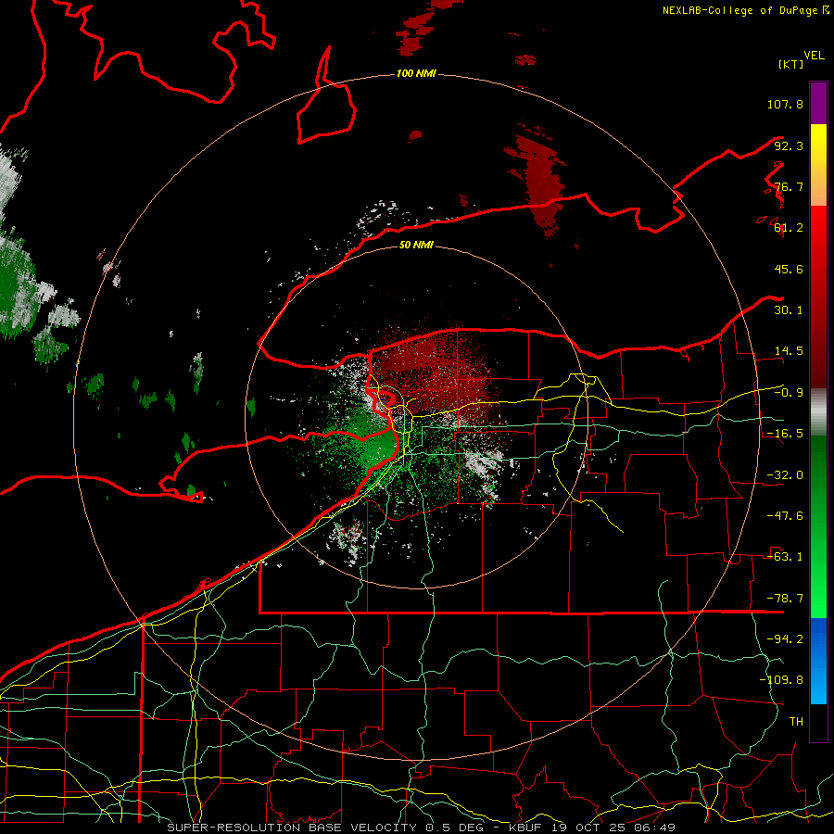Click the -78.7 velocity scale value

pyautogui.click(x=785, y=599)
